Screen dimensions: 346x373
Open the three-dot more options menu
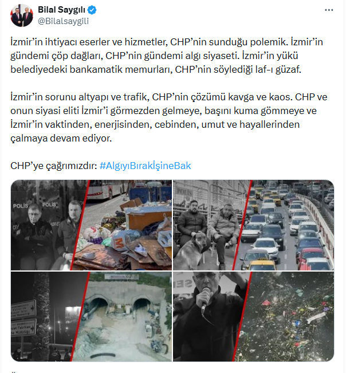point(329,10)
